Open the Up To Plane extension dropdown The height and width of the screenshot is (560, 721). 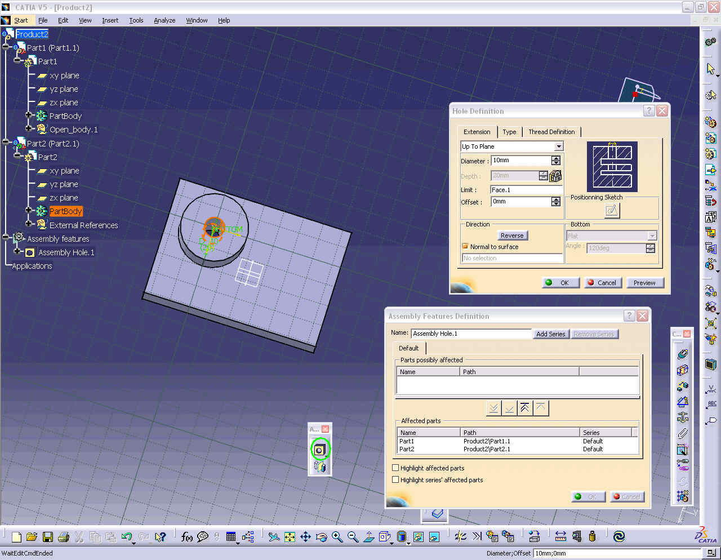pos(558,146)
